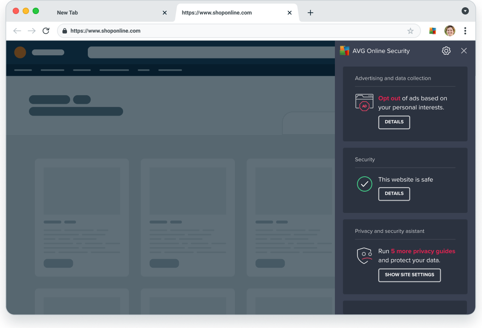Open AVG Online Security settings gear

point(446,51)
